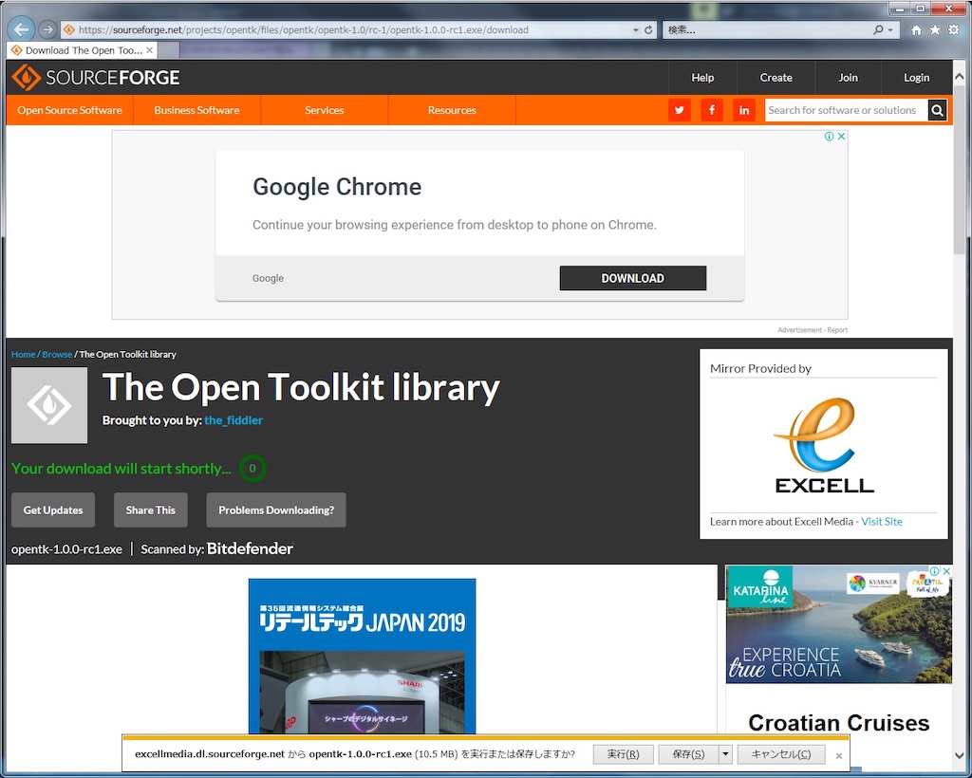Click the Join link in header
The image size is (972, 778).
[x=848, y=78]
